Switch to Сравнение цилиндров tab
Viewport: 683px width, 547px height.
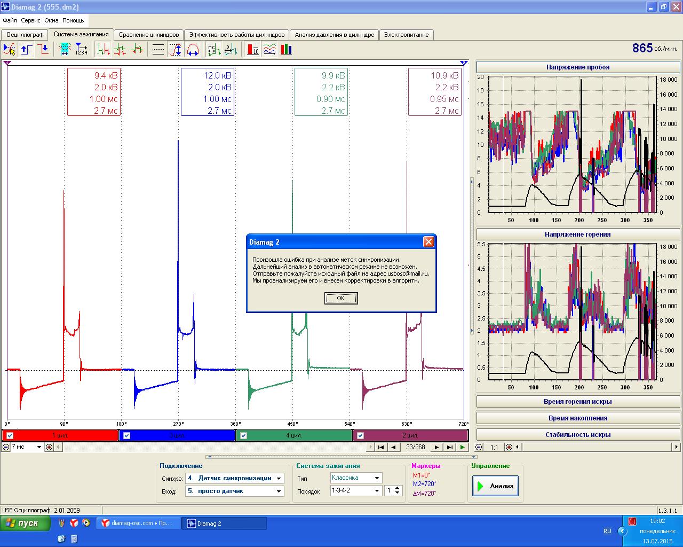149,35
